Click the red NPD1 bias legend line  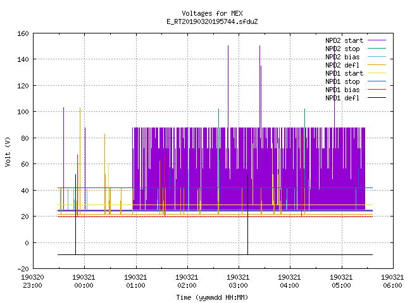click(x=377, y=90)
